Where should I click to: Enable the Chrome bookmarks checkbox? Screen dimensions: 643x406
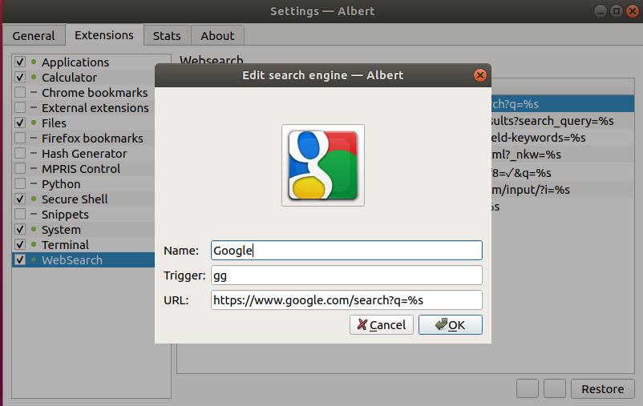point(20,93)
